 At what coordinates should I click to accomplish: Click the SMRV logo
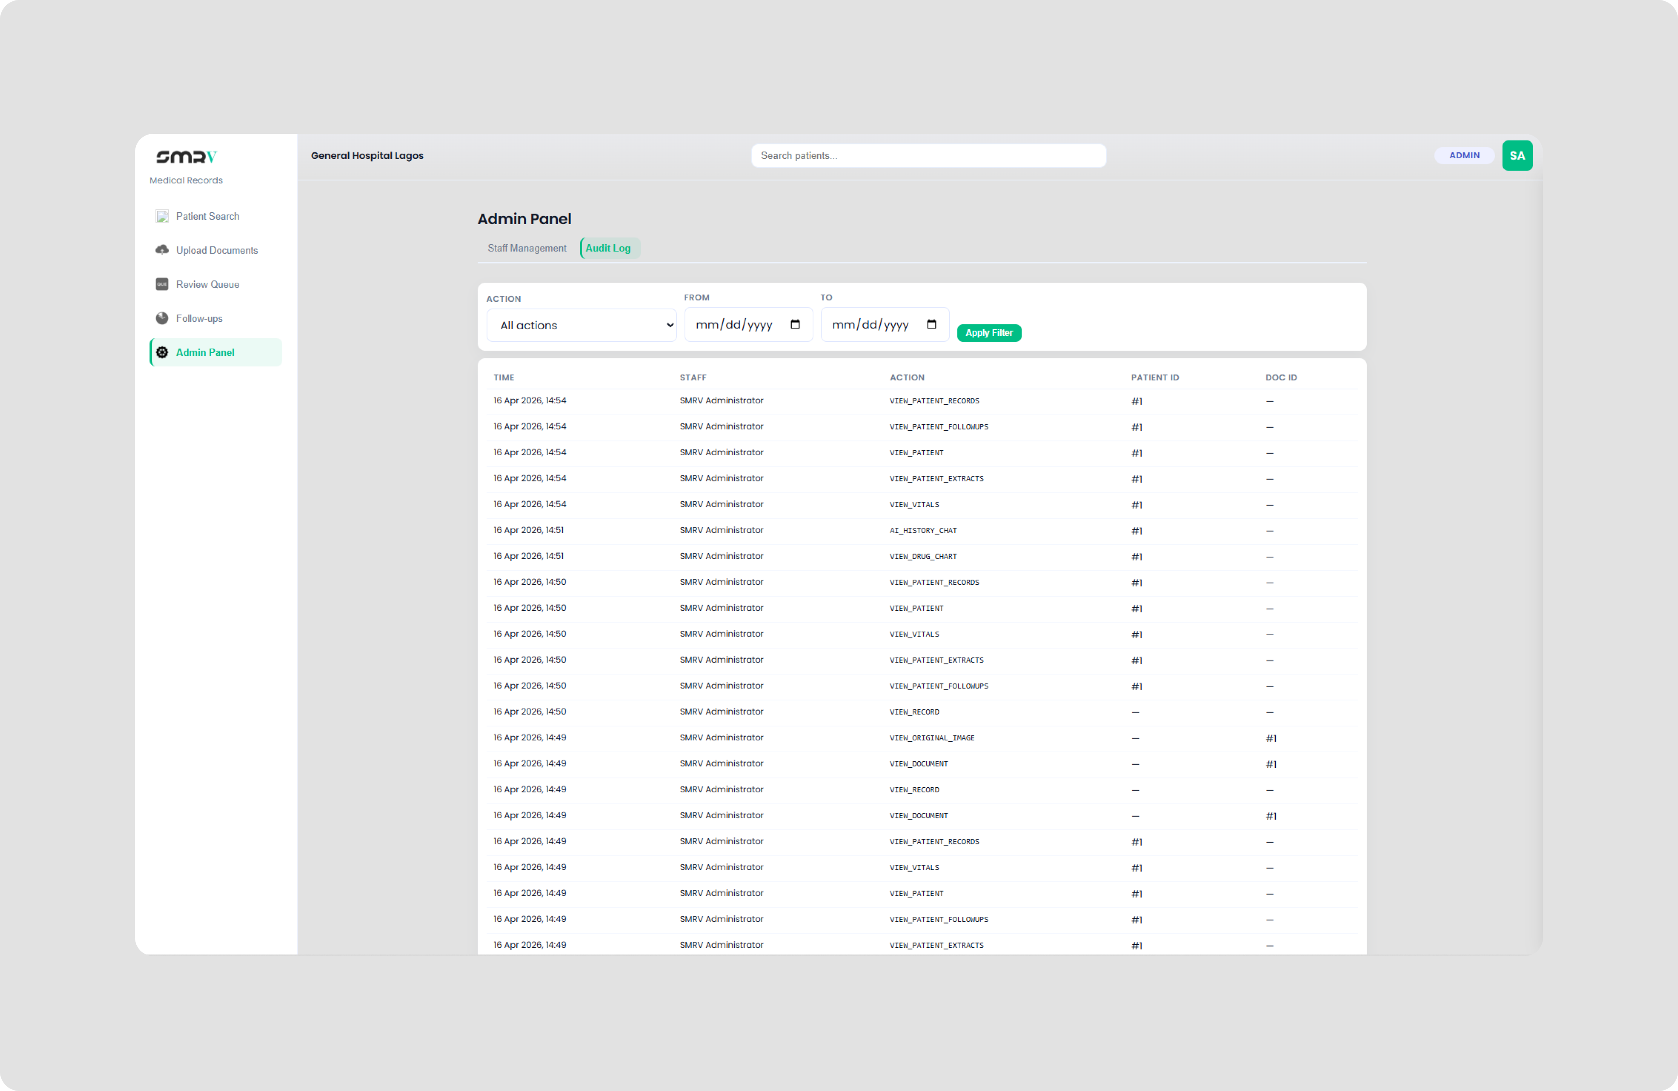(x=186, y=156)
